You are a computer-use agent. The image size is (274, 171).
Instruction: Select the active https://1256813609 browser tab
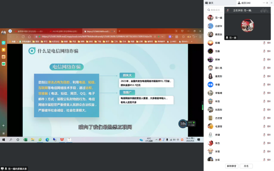(x=99, y=31)
